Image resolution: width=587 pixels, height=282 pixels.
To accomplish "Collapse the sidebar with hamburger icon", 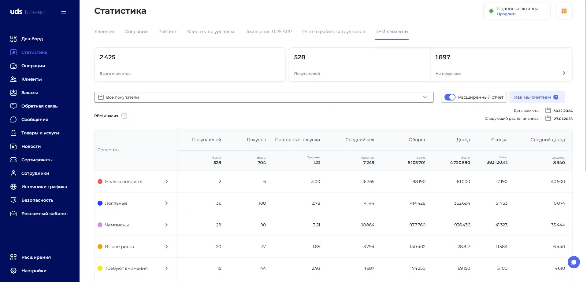I will tap(64, 12).
